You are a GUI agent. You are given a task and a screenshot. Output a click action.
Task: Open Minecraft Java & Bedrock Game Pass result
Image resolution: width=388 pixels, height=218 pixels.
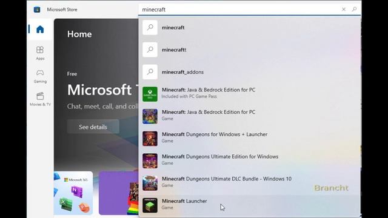click(249, 94)
